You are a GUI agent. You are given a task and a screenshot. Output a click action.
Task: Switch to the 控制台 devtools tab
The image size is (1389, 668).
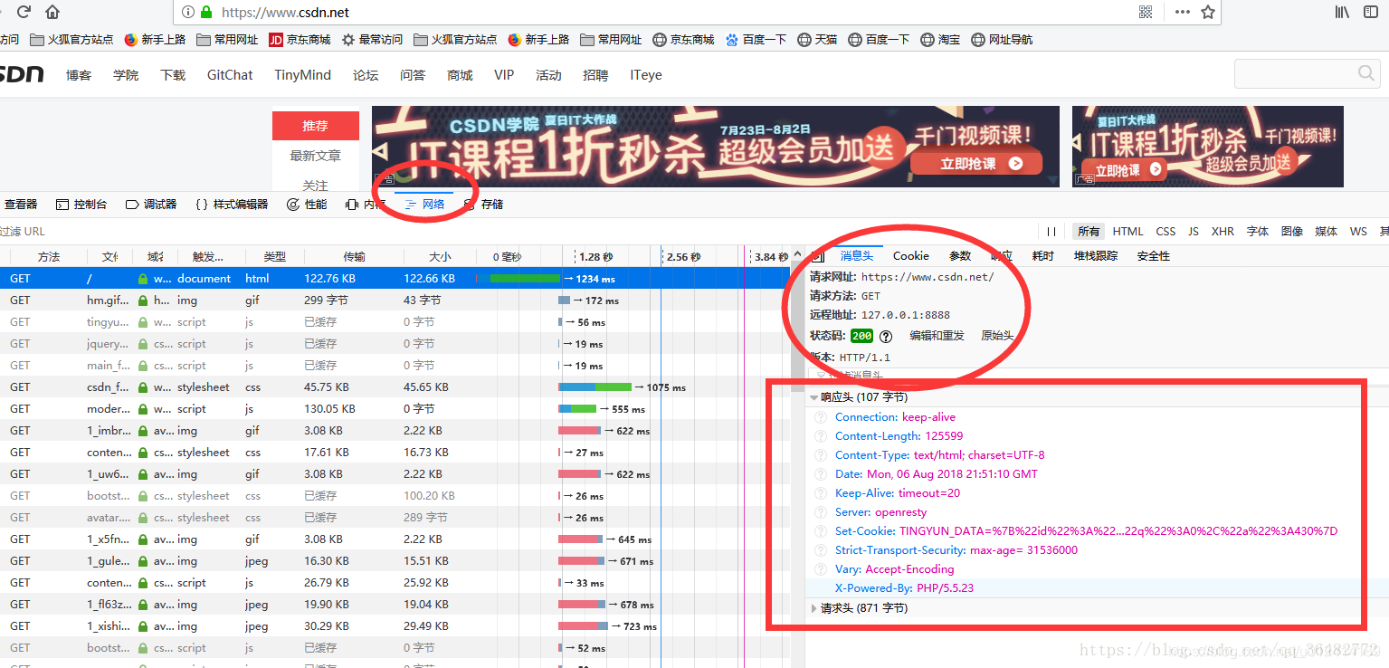(x=81, y=205)
